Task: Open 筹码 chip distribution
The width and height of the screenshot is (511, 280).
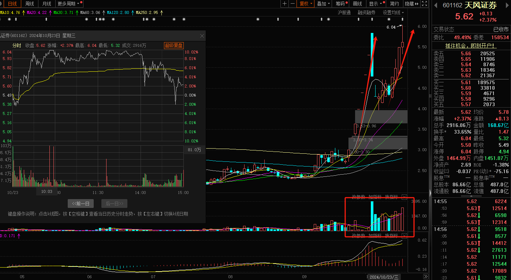Action: click(x=341, y=4)
